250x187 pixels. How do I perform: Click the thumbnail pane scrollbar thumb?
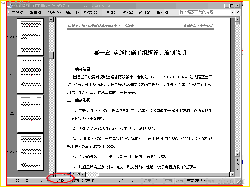click(x=51, y=56)
